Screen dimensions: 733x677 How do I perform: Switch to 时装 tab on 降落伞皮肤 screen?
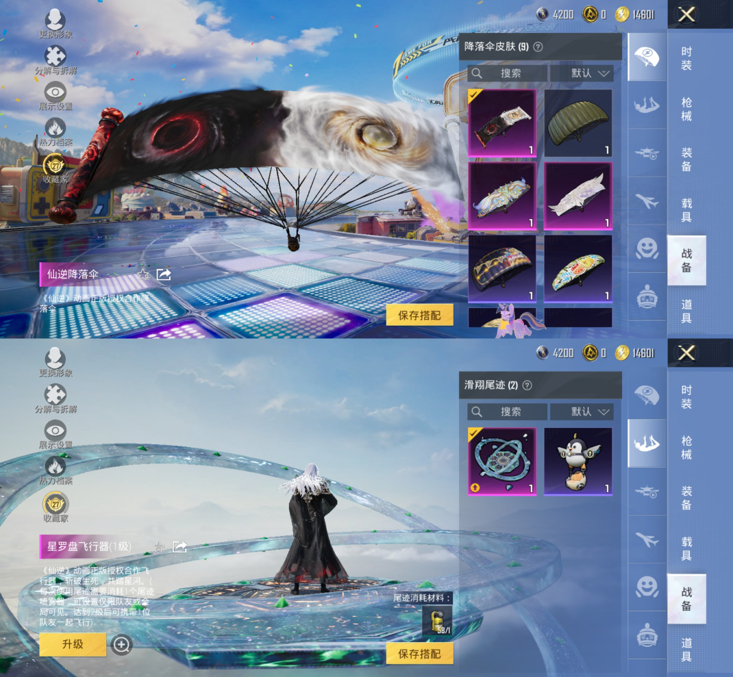coord(686,58)
